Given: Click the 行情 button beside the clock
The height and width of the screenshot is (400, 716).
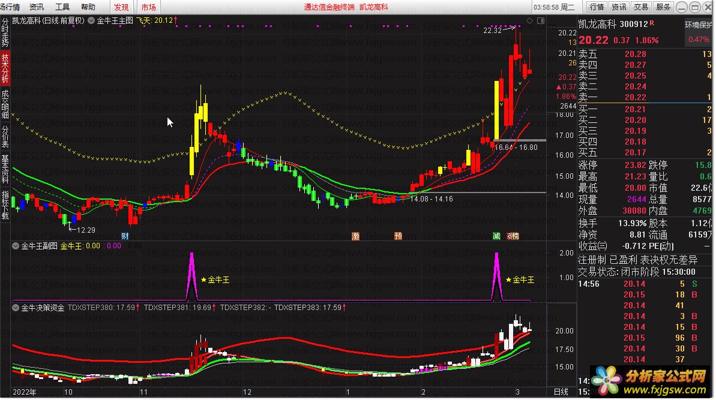Looking at the screenshot, I should [x=597, y=7].
